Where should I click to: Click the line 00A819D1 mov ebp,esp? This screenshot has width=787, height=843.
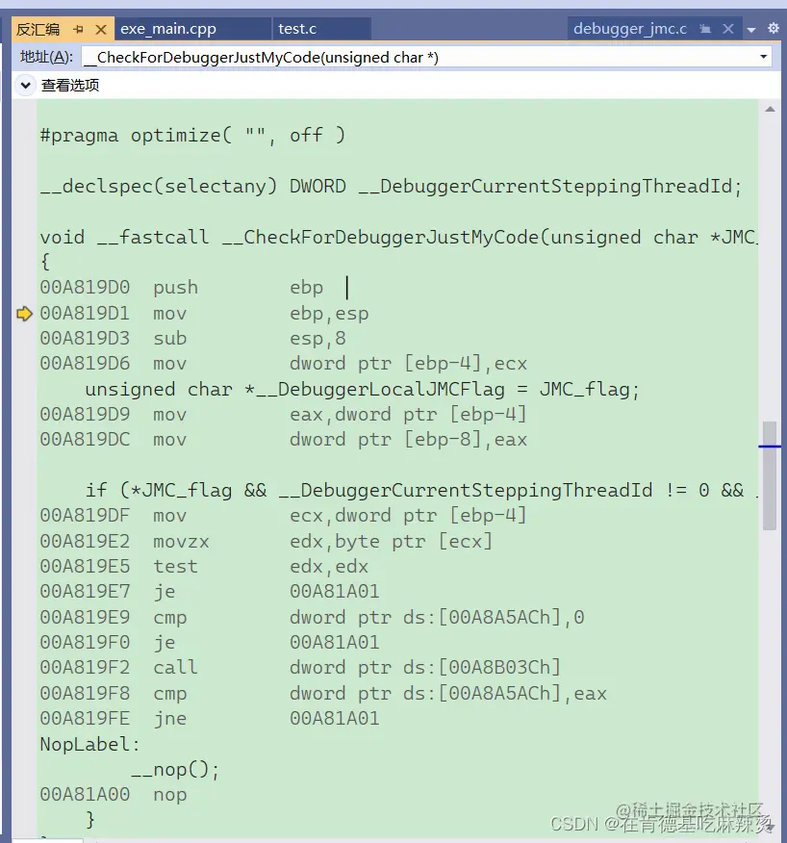coord(204,313)
